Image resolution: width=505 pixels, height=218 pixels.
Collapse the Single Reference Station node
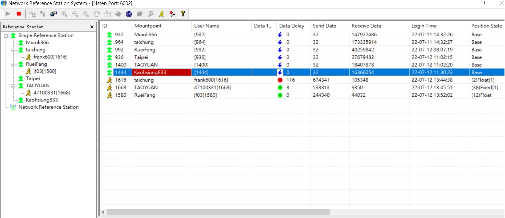pyautogui.click(x=6, y=36)
